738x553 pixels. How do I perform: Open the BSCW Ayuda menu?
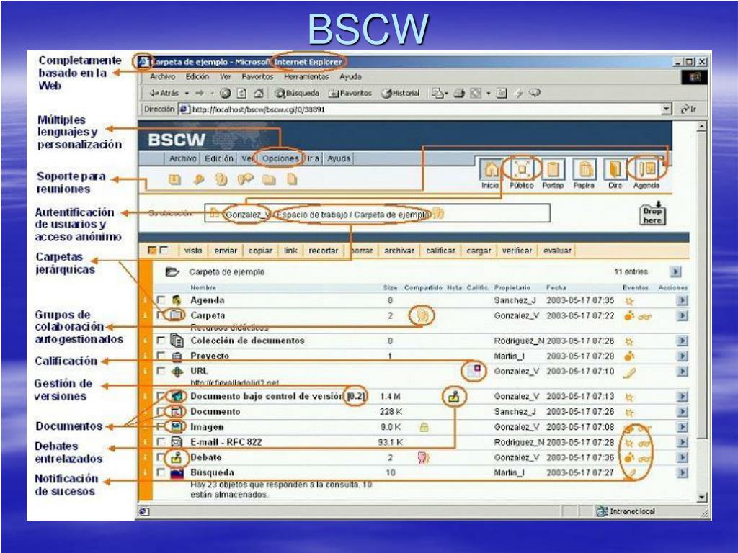coord(339,158)
